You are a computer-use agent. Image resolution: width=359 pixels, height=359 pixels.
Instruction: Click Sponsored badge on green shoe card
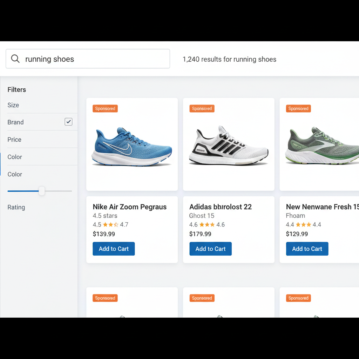[x=298, y=109]
